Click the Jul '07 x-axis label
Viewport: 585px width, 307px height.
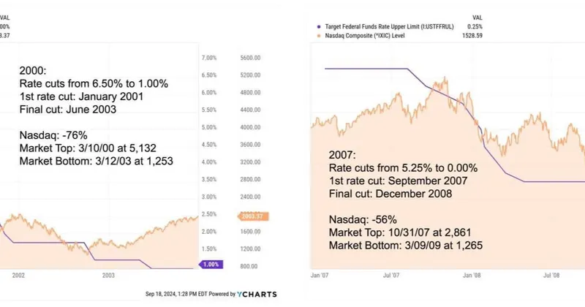390,276
